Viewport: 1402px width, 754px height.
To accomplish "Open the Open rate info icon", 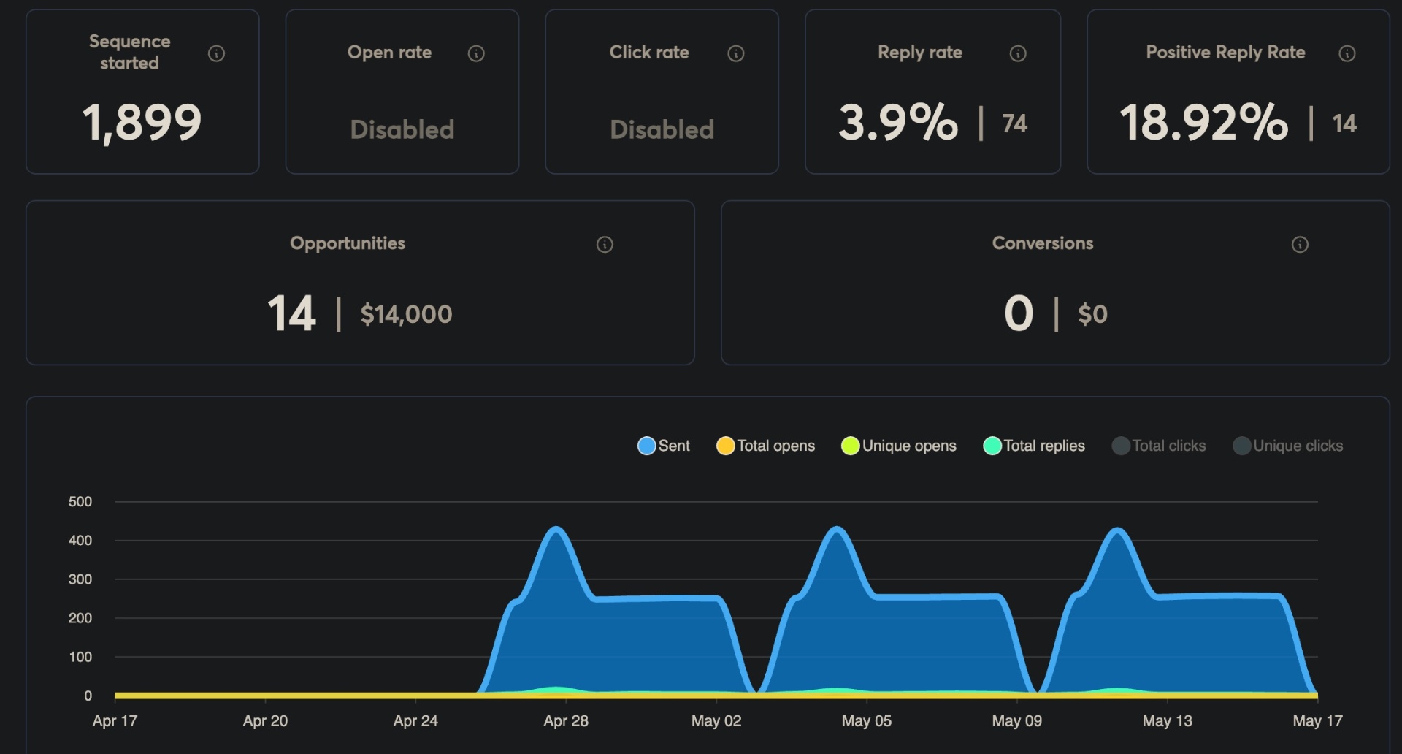I will coord(476,53).
